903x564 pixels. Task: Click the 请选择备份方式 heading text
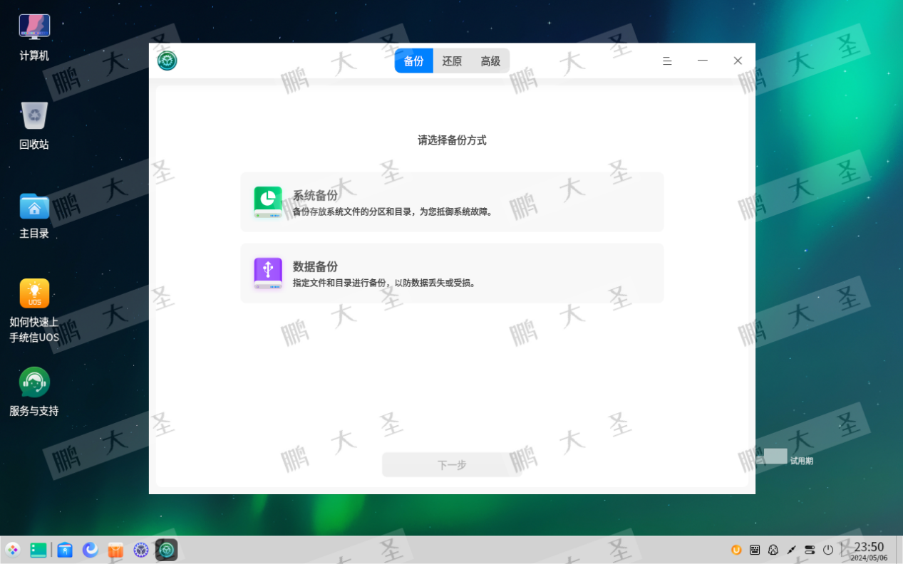[452, 140]
